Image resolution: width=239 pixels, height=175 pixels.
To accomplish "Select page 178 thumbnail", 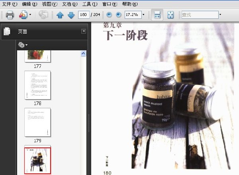I will coord(37,85).
